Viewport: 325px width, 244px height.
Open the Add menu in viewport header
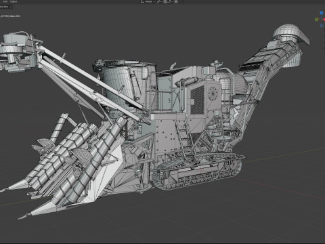coord(5,1)
